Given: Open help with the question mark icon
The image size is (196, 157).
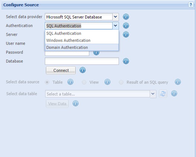Looking at the screenshot, I should pos(191,5).
